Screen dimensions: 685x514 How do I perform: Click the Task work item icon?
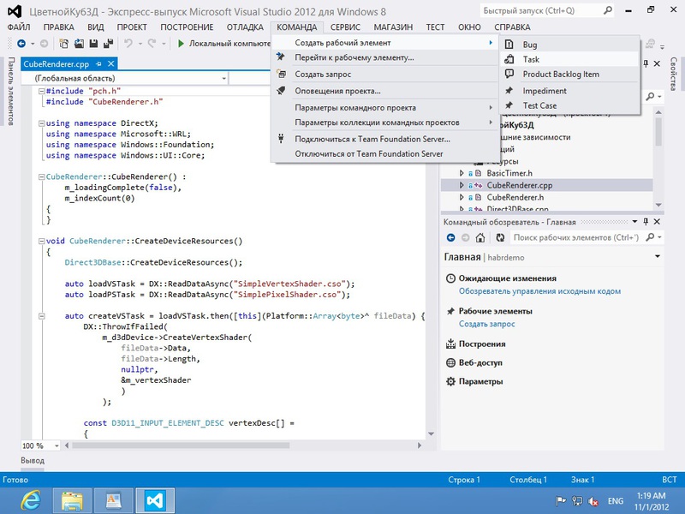(x=509, y=59)
